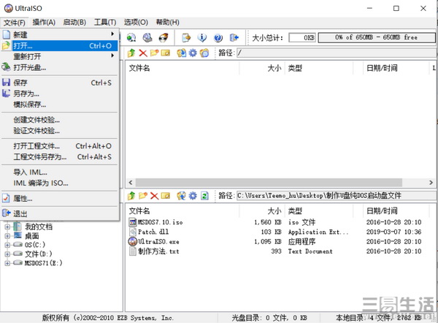The image size is (438, 323).
Task: Expand the 桌面 tree node
Action: [x=7, y=236]
